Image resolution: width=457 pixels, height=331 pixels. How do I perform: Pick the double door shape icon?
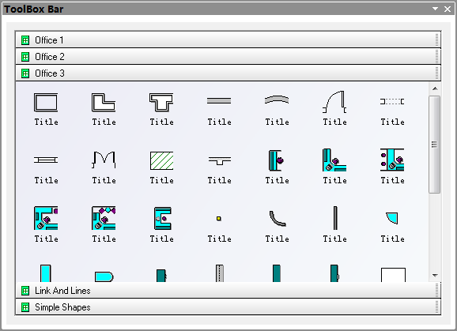pyautogui.click(x=104, y=160)
